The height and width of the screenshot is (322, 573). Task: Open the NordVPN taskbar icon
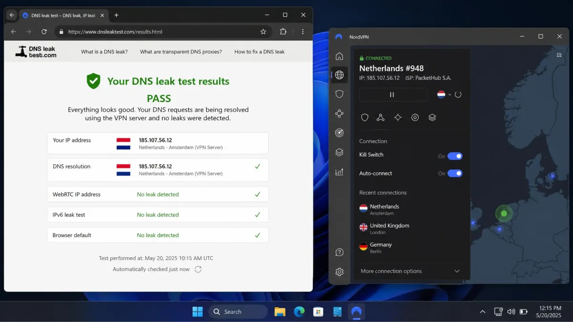tap(356, 312)
